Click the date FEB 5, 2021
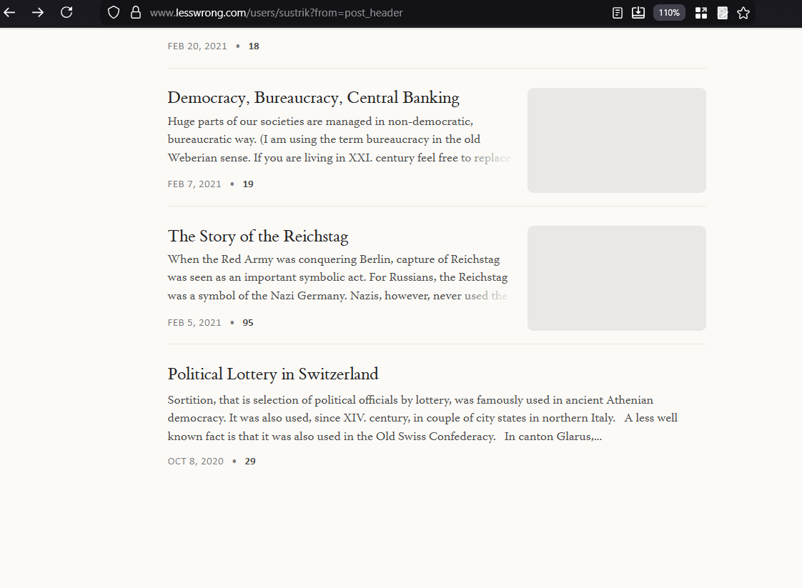 pos(194,323)
